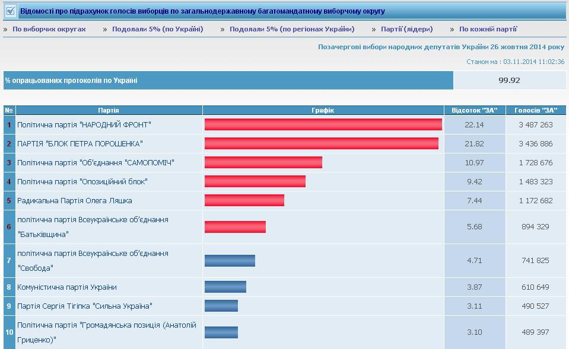This screenshot has width=569, height=349.
Task: Select 'Комуністична партія України' name
Action: point(67,287)
